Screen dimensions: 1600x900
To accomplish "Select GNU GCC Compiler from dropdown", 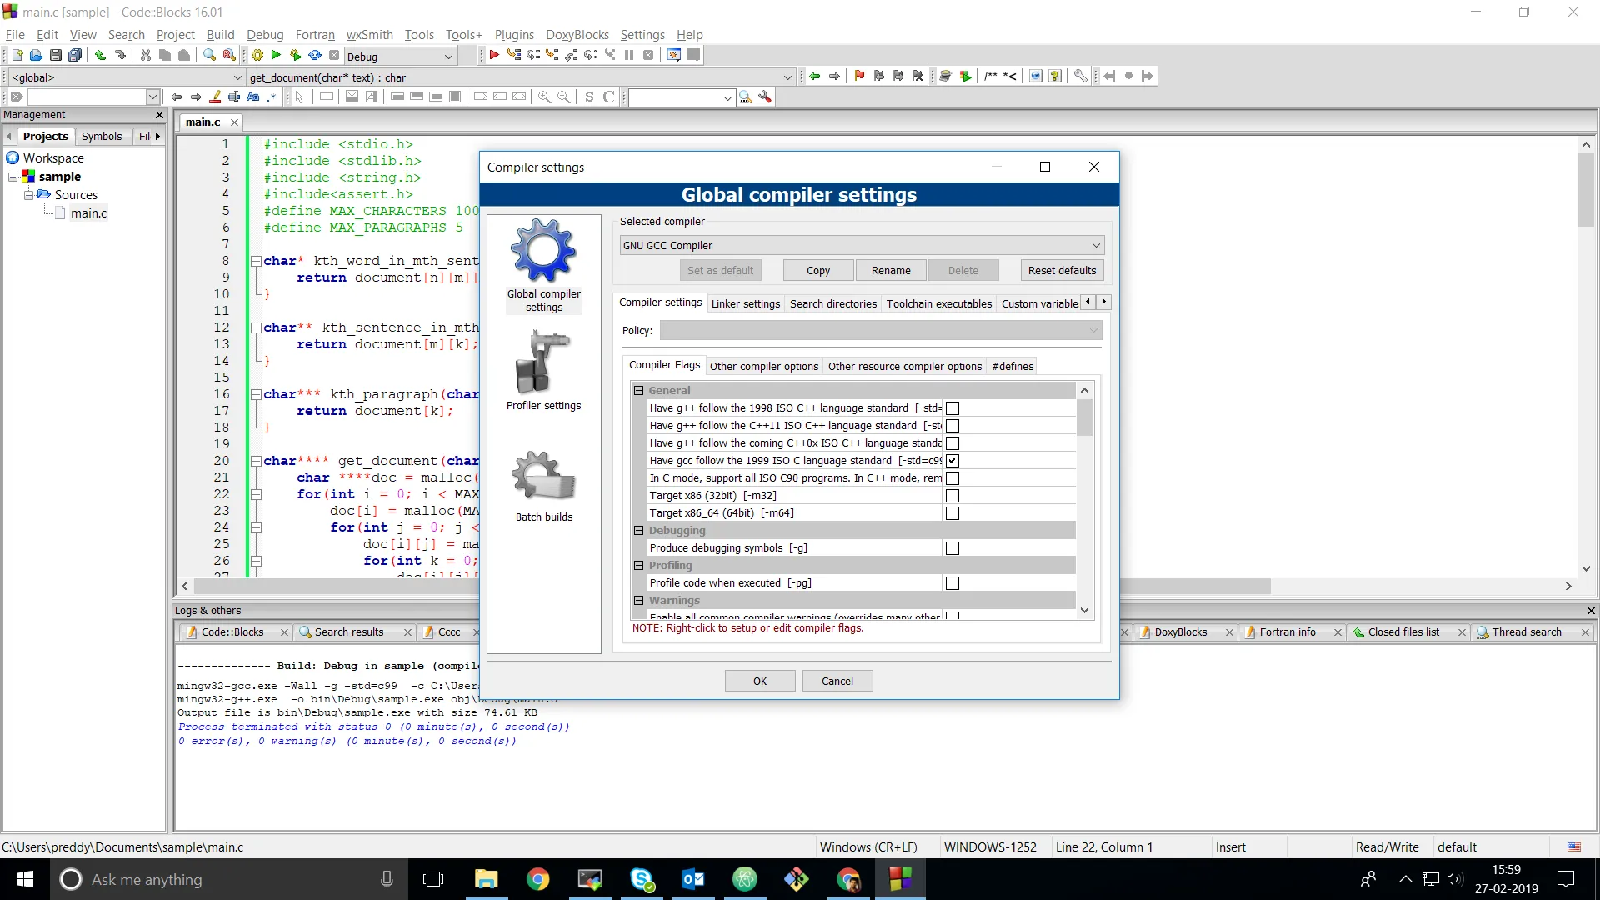I will click(861, 244).
